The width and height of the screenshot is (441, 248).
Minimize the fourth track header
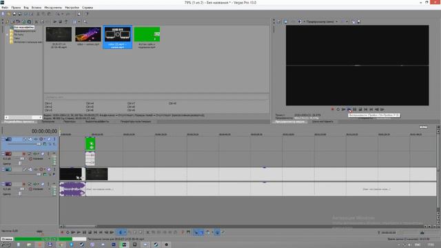click(x=3, y=184)
